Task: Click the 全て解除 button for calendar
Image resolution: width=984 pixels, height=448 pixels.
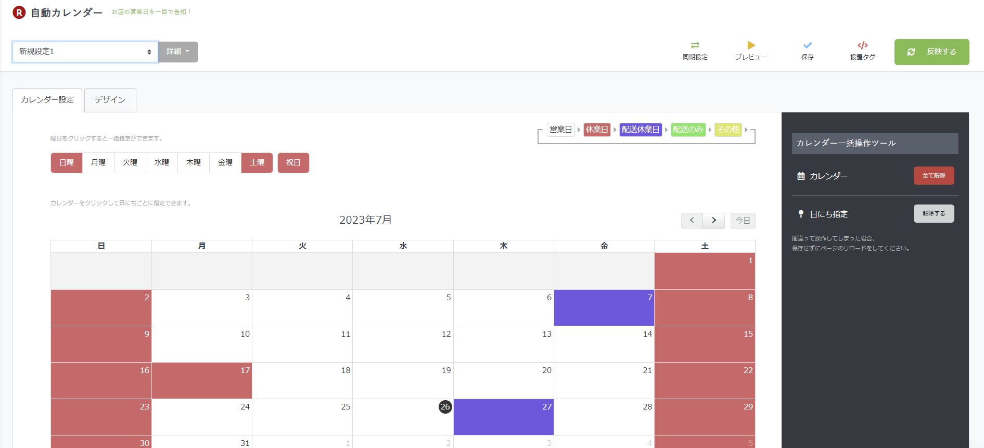Action: point(934,176)
